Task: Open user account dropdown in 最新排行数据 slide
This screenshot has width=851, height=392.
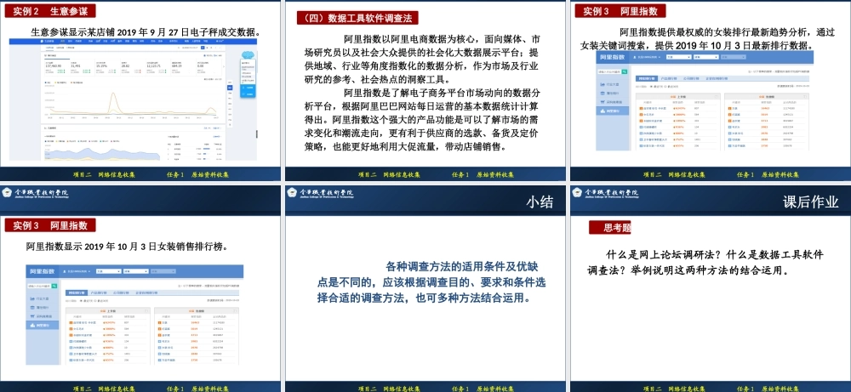Action: (x=647, y=57)
